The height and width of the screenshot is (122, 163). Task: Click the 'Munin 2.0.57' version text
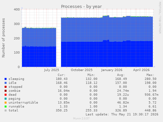(x=81, y=118)
